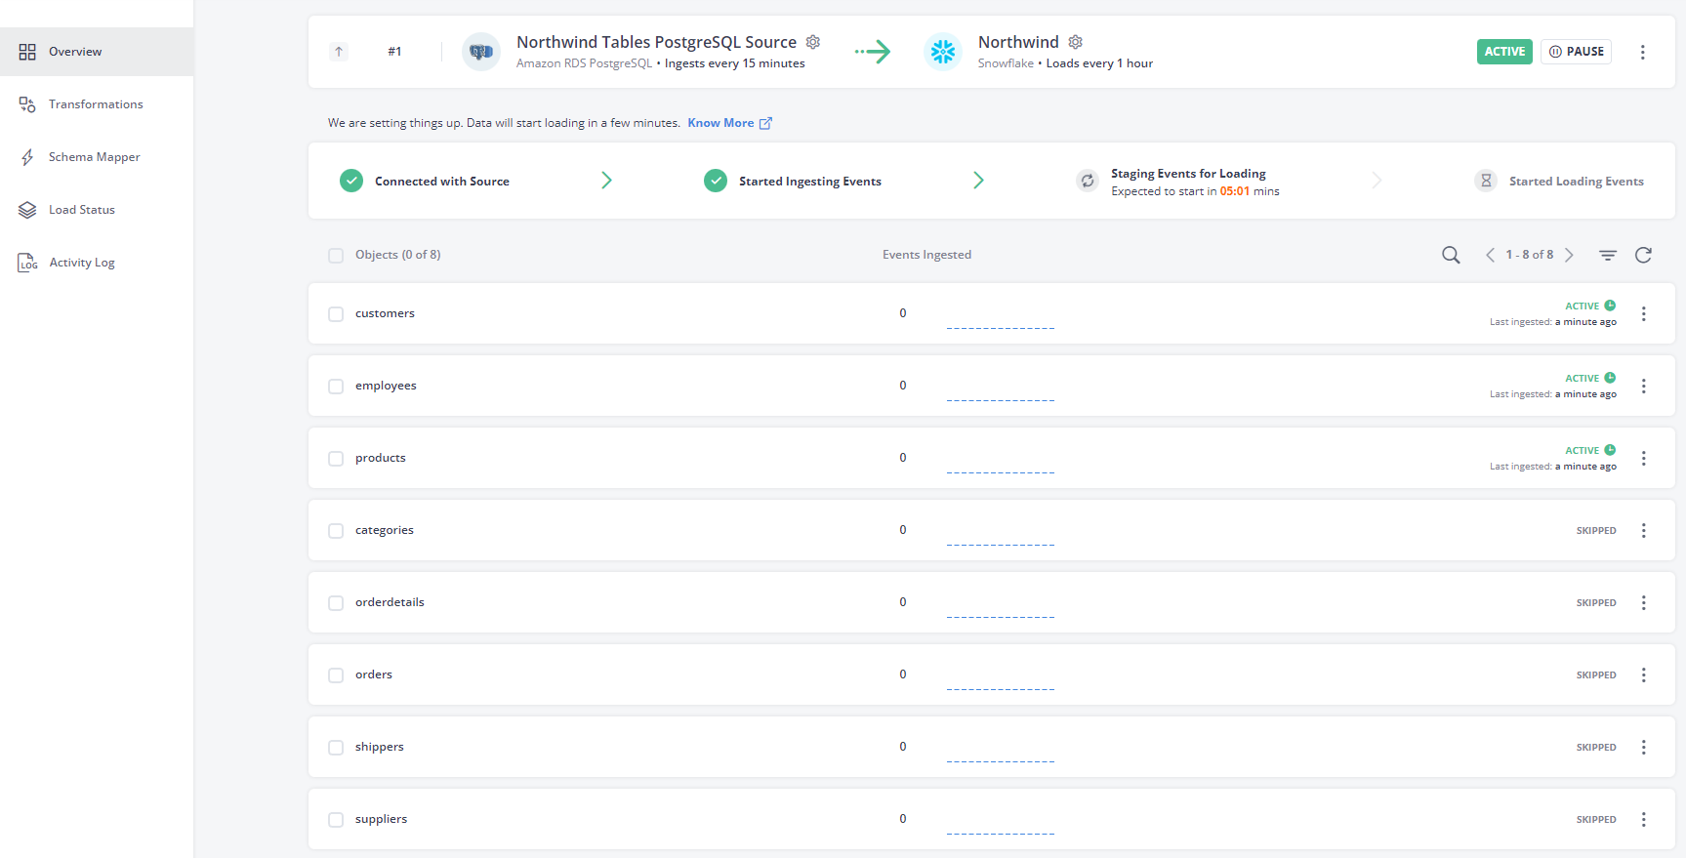Open more options for products row
The width and height of the screenshot is (1686, 858).
[1643, 458]
